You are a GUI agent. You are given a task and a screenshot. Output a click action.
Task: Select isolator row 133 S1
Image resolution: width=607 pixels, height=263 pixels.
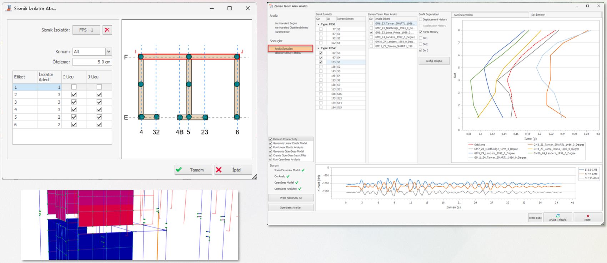point(340,62)
